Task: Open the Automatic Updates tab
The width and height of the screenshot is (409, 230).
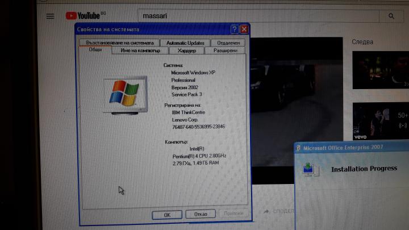Action: (x=185, y=43)
